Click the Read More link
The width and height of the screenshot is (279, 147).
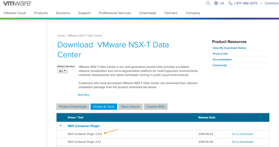click(x=83, y=95)
